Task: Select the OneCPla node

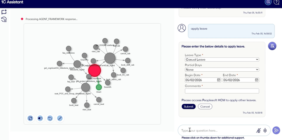Action: pyautogui.click(x=84, y=55)
